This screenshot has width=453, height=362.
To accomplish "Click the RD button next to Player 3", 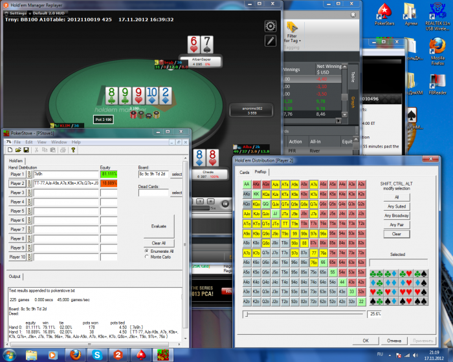I will (30, 193).
